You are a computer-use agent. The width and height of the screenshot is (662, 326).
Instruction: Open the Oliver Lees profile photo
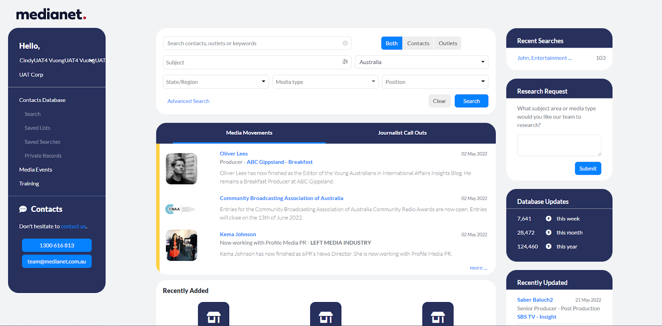181,169
